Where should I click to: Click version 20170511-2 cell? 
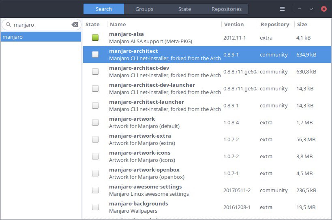[x=237, y=190]
